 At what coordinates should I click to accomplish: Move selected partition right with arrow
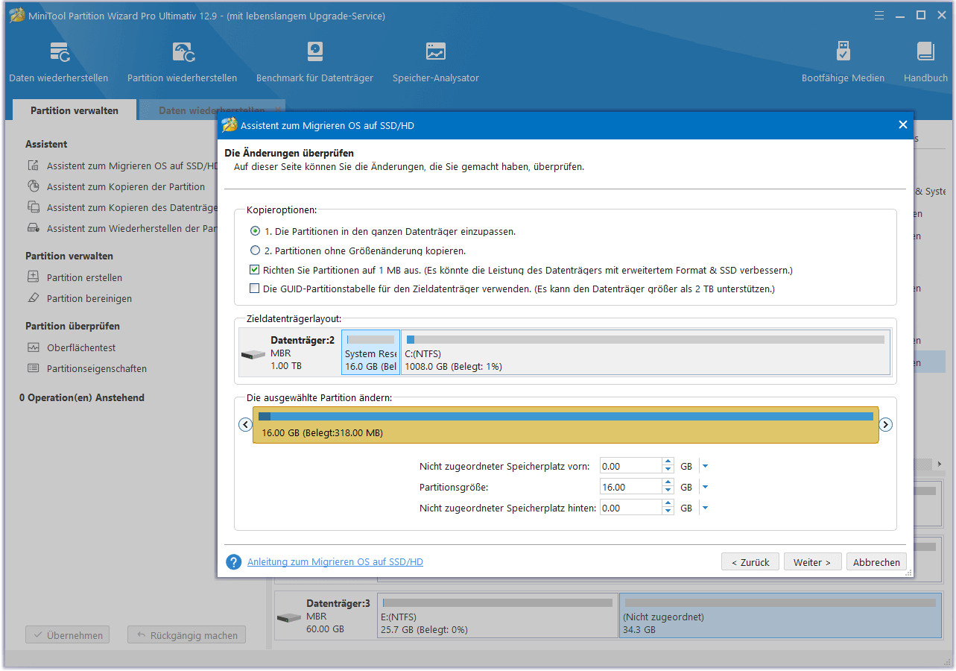[x=885, y=424]
